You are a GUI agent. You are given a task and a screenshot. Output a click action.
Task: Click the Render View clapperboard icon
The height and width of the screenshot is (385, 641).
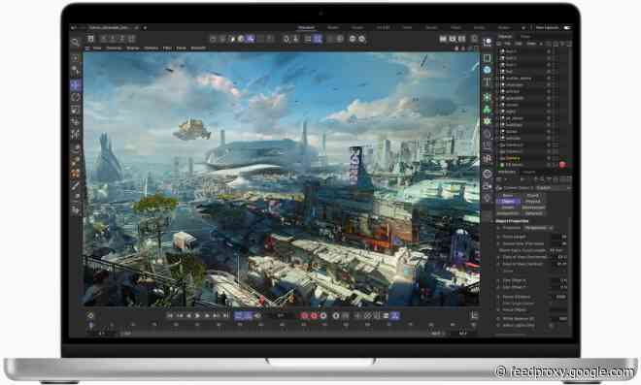click(443, 39)
